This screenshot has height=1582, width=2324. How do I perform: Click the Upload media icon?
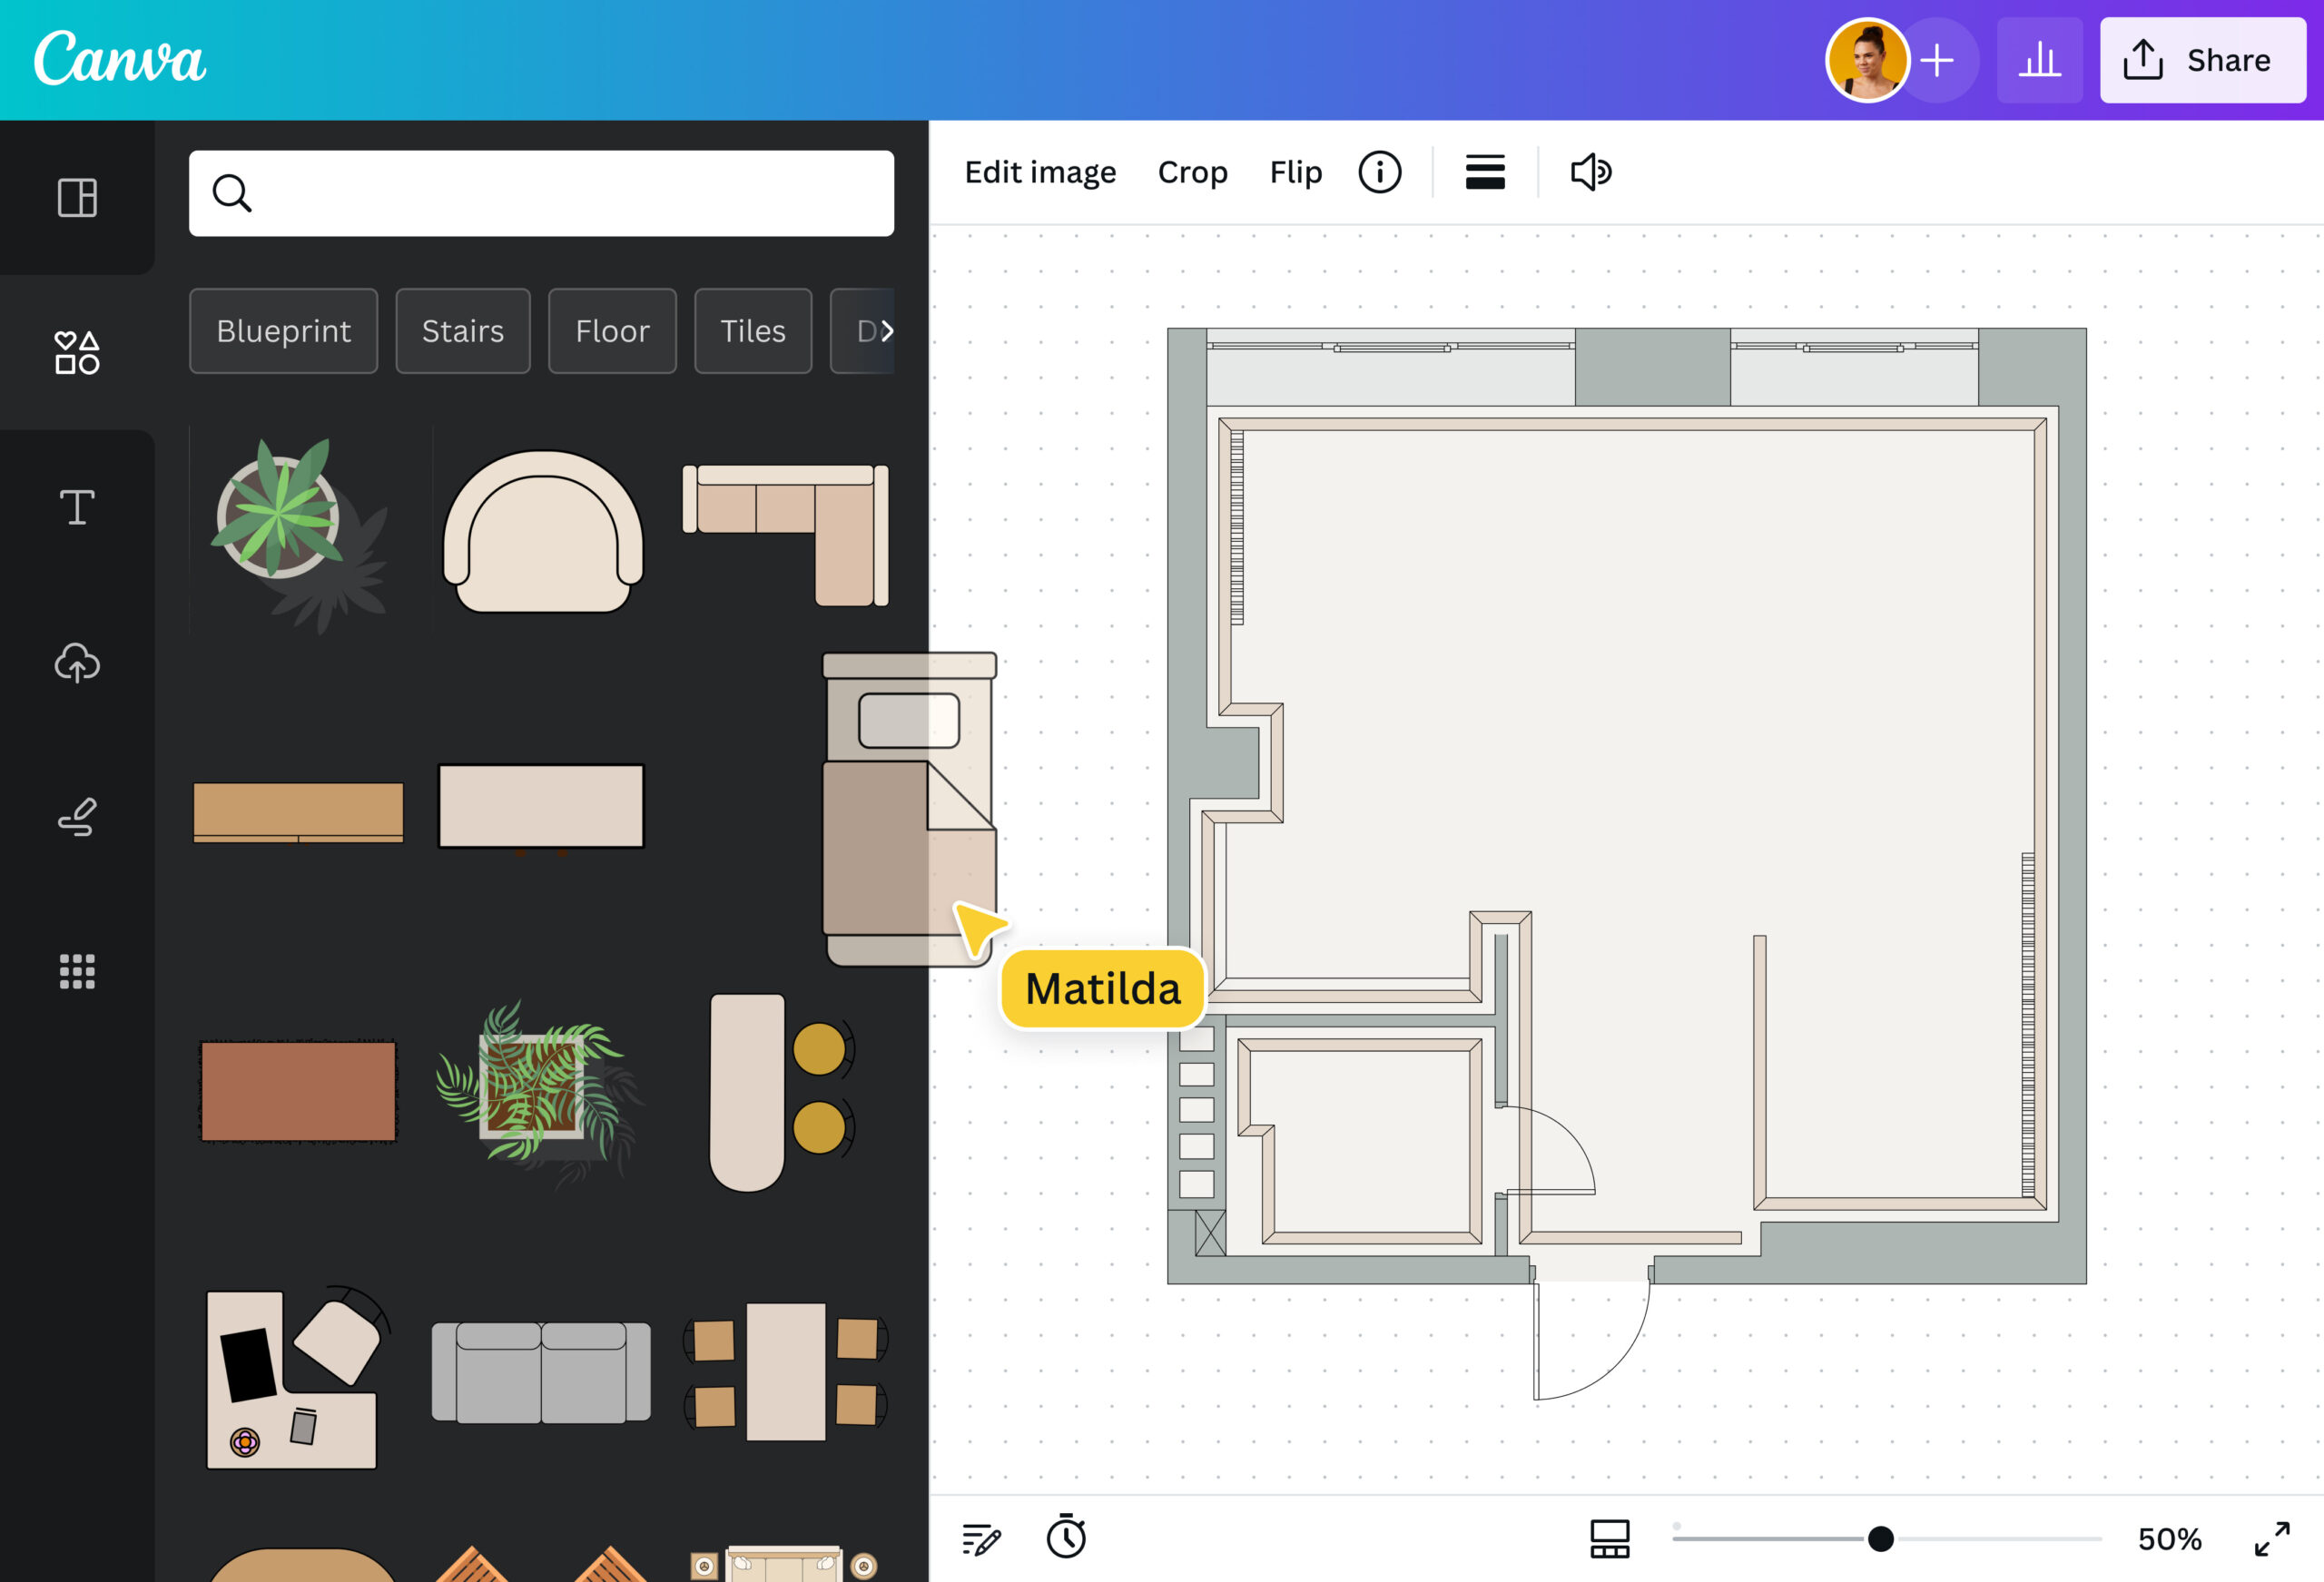click(x=76, y=661)
